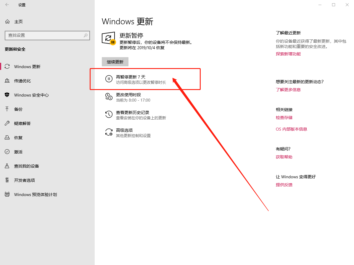This screenshot has width=354, height=265.
Task: Open 恢复 options
Action: point(18,137)
